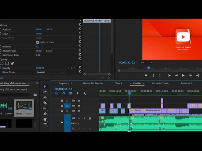202x151 pixels.
Task: Go to next Opacity keyframe
Action: click(75, 68)
